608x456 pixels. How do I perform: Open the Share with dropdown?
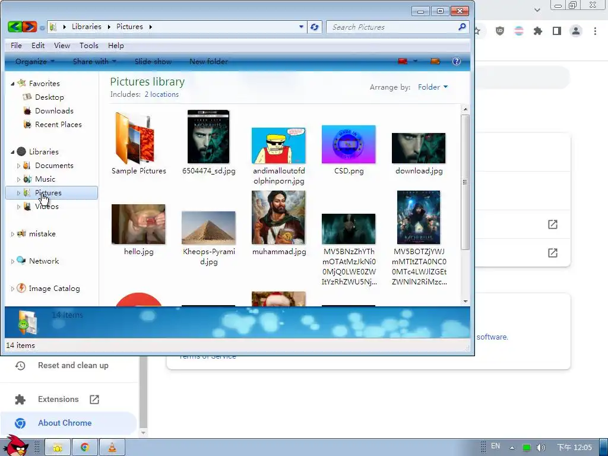[94, 61]
